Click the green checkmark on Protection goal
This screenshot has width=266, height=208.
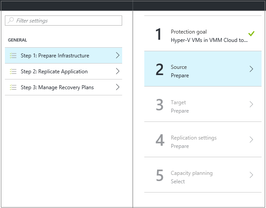pos(251,34)
